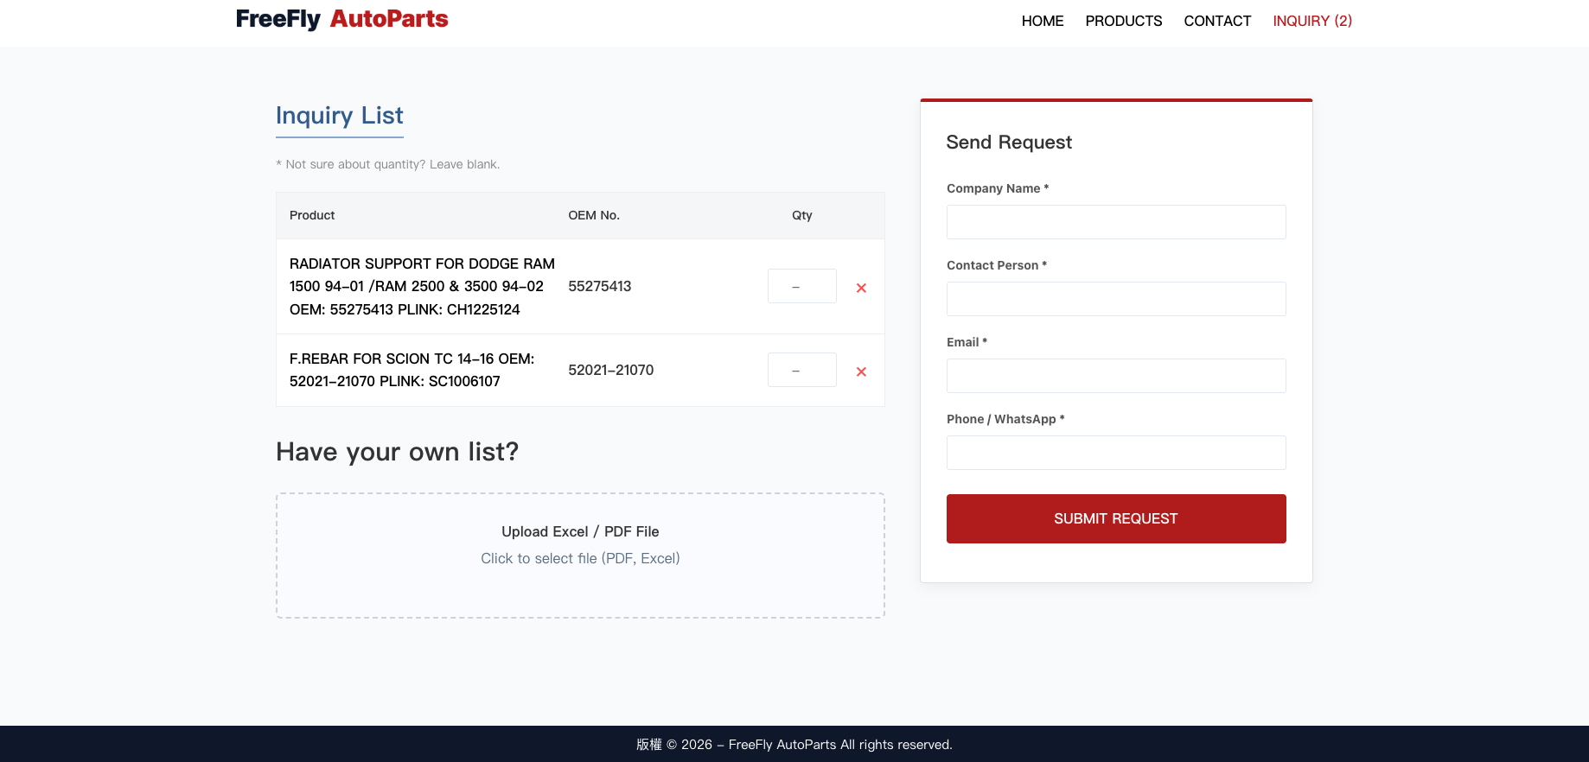The height and width of the screenshot is (762, 1589).
Task: Open INQUIRY (2) in navigation
Action: (1311, 21)
